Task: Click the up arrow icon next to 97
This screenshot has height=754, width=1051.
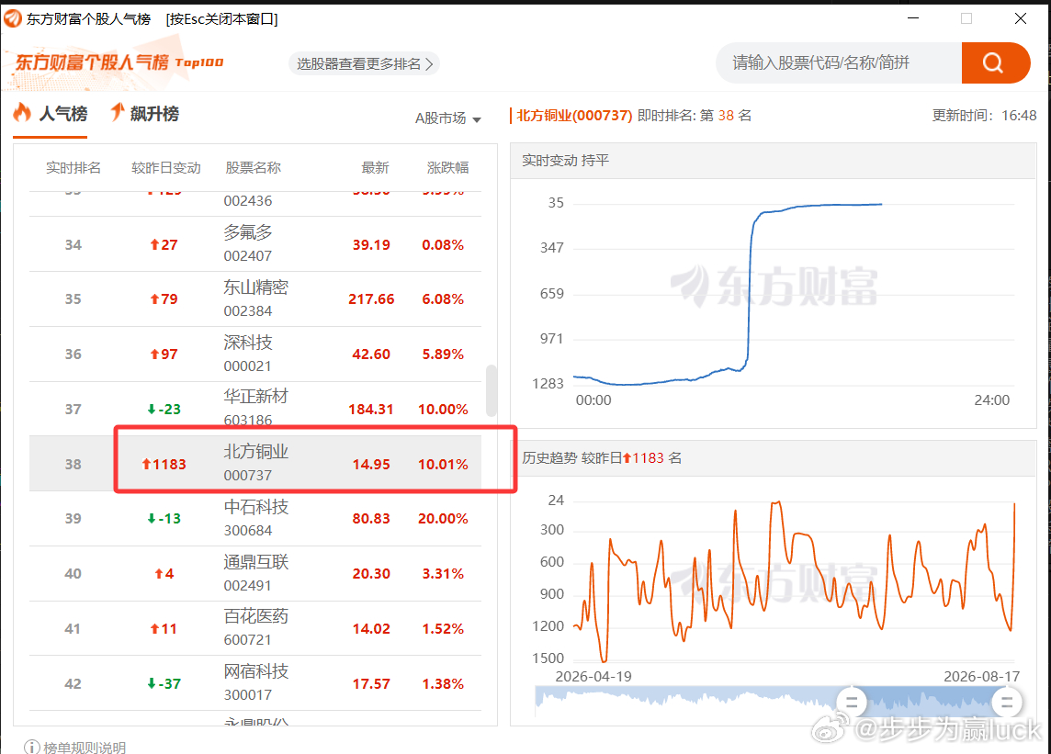Action: tap(154, 354)
